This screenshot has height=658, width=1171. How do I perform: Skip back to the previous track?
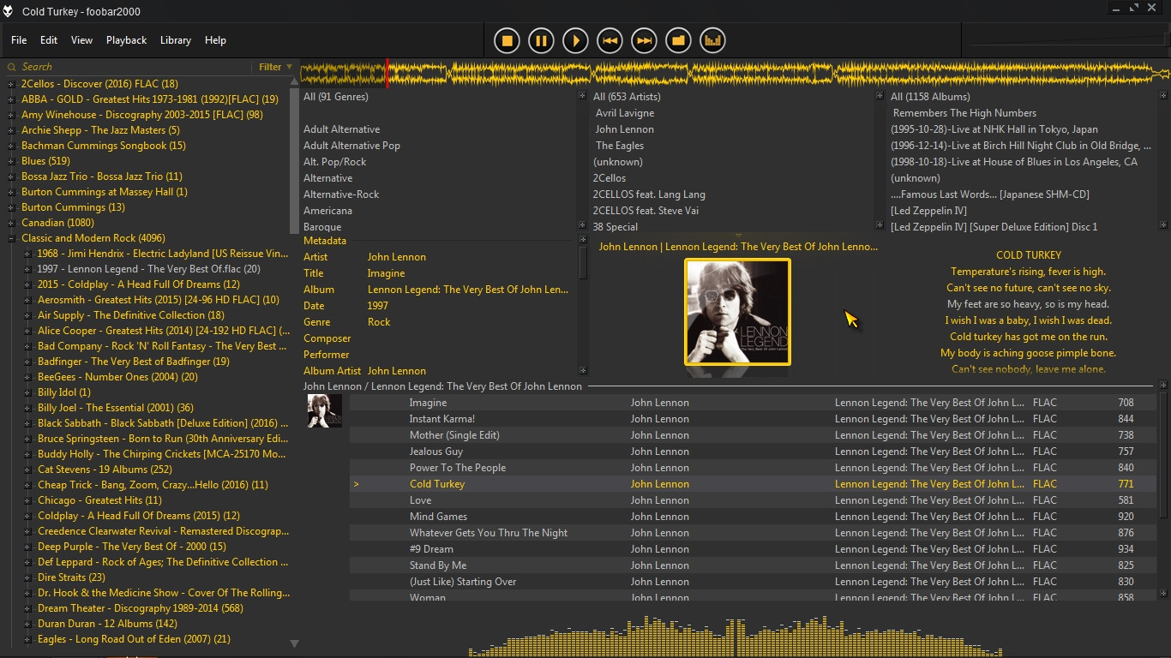coord(610,40)
